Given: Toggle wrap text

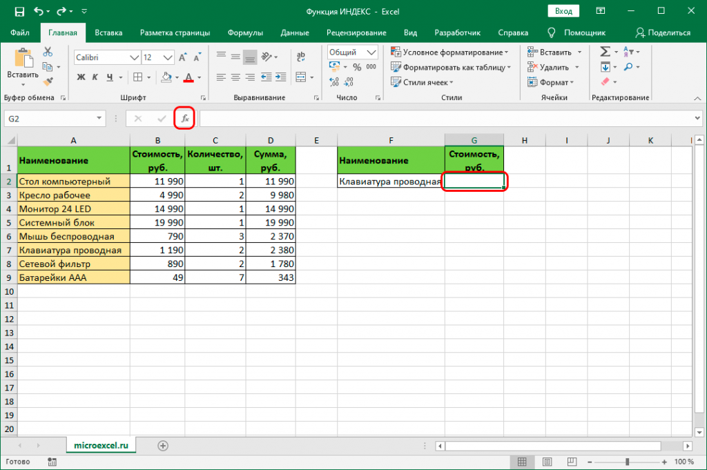Looking at the screenshot, I should (x=301, y=57).
